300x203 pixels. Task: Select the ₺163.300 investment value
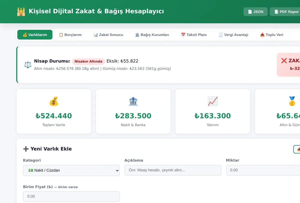tap(213, 116)
